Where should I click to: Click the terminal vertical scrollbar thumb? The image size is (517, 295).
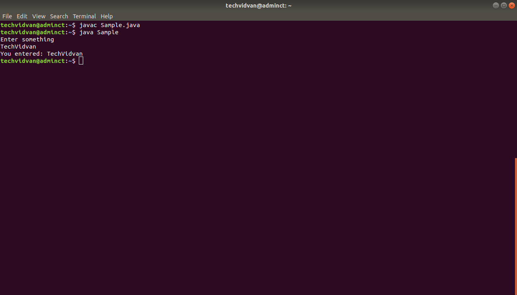(516, 226)
